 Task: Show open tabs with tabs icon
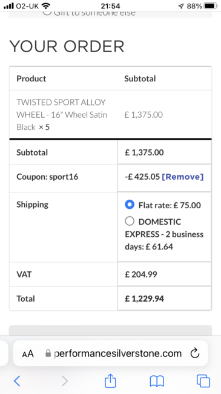(x=203, y=381)
